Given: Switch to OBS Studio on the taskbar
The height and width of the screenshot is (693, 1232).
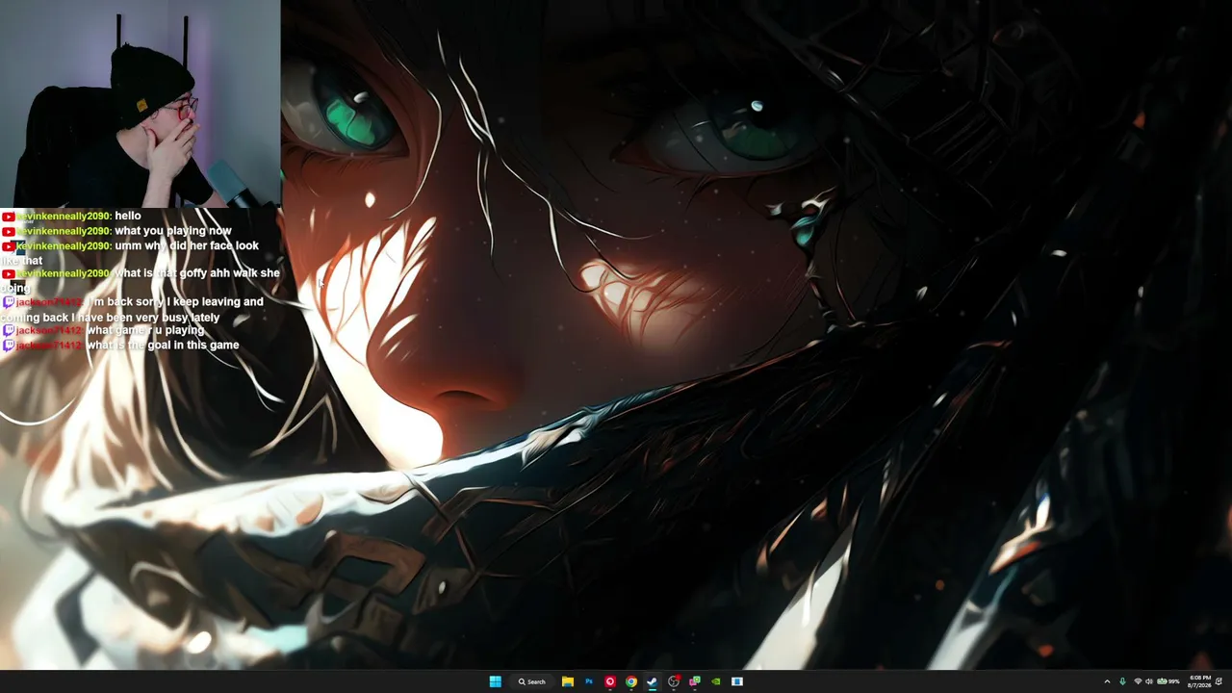Looking at the screenshot, I should tap(674, 681).
